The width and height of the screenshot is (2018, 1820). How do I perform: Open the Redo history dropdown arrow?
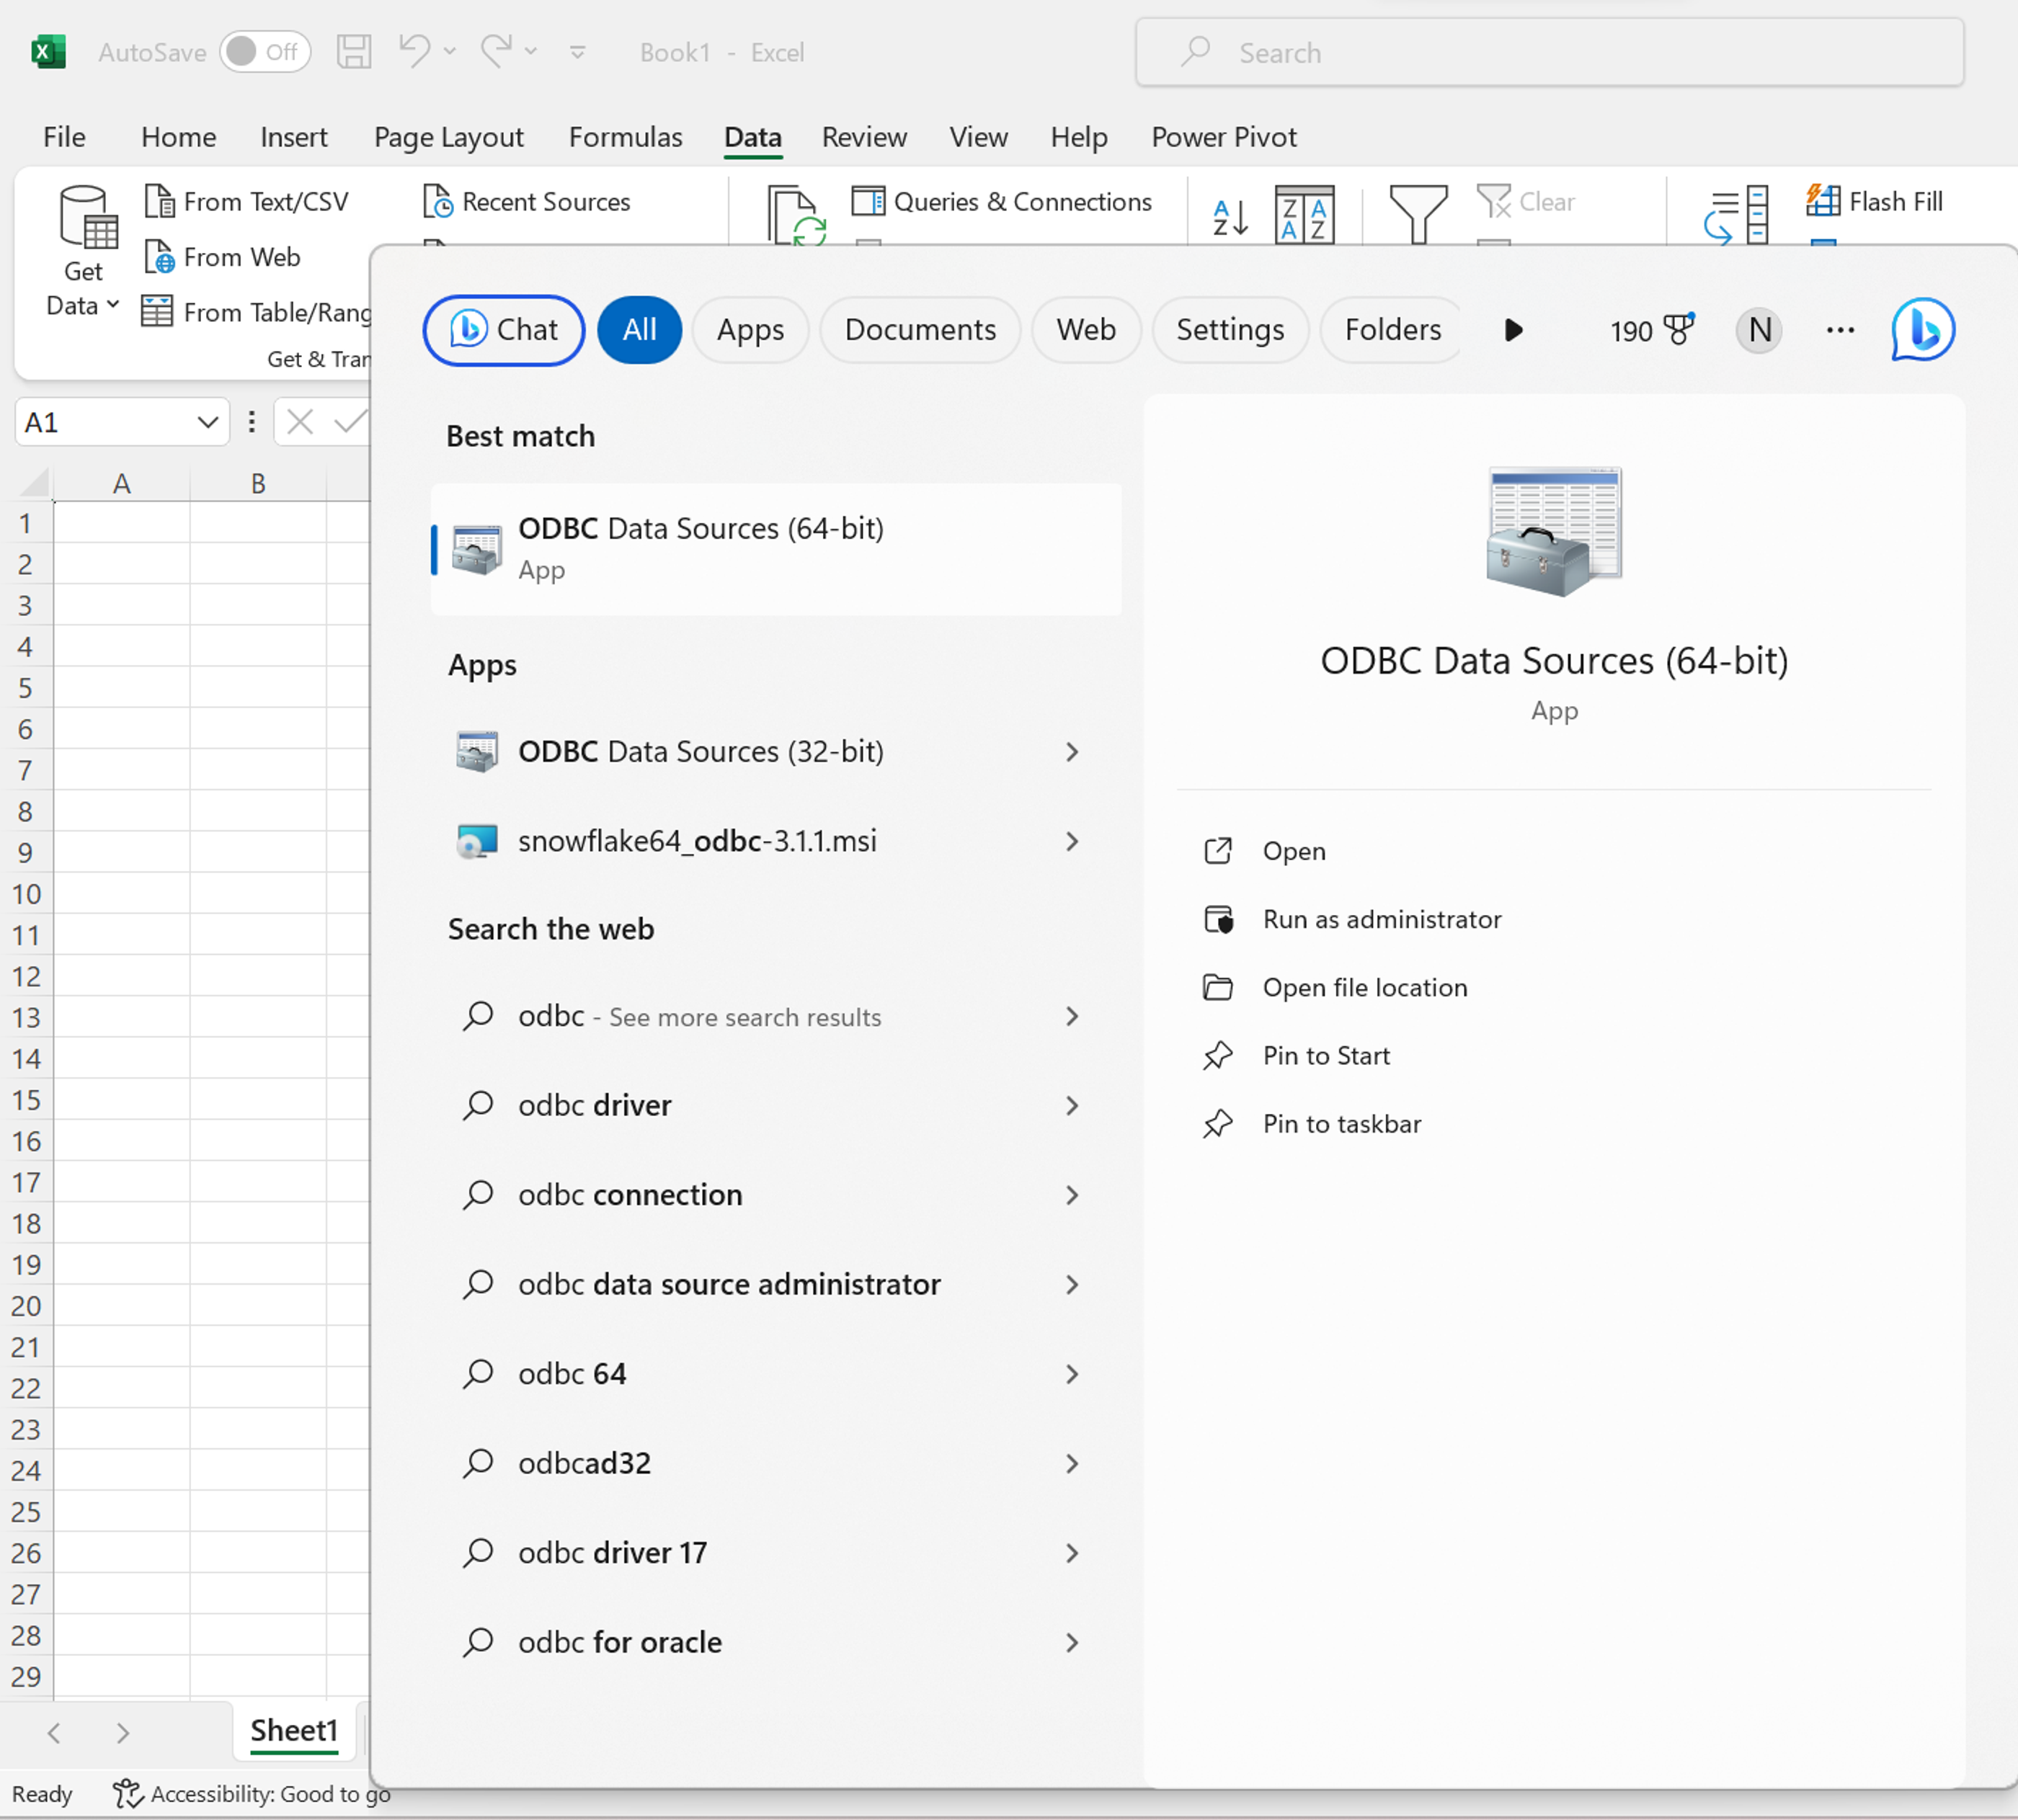pyautogui.click(x=531, y=51)
